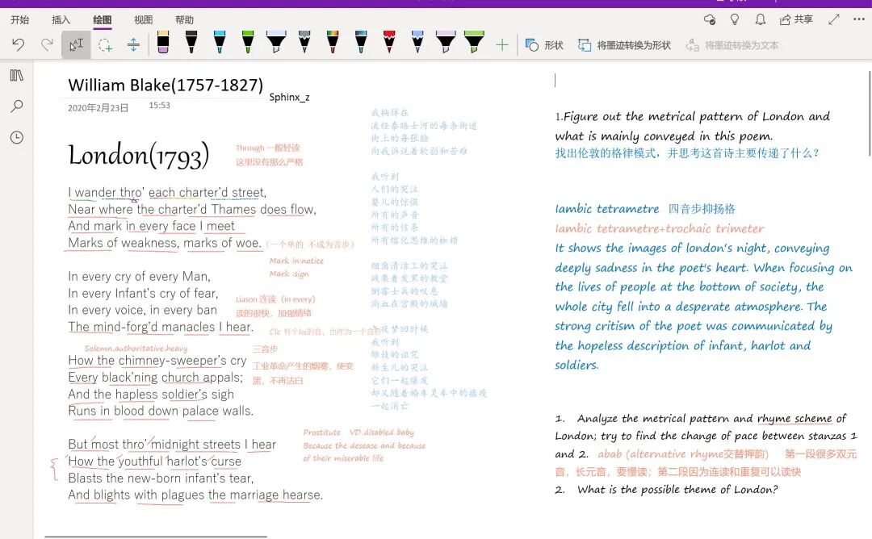The height and width of the screenshot is (539, 872).
Task: Add a new pen with plus
Action: [502, 45]
